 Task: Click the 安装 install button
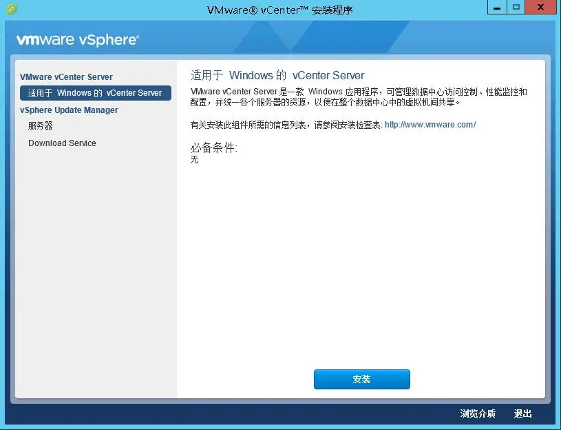(361, 379)
